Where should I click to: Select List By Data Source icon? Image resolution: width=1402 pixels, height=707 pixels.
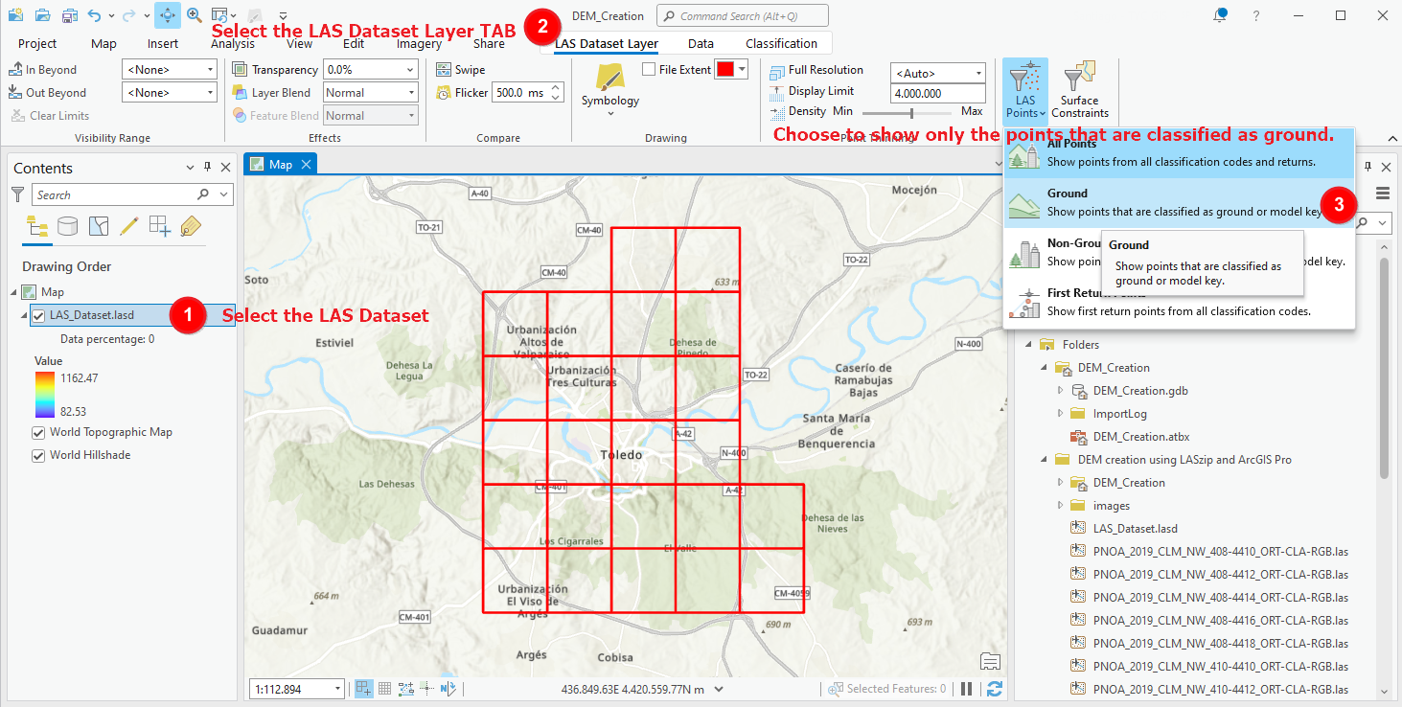click(x=67, y=226)
